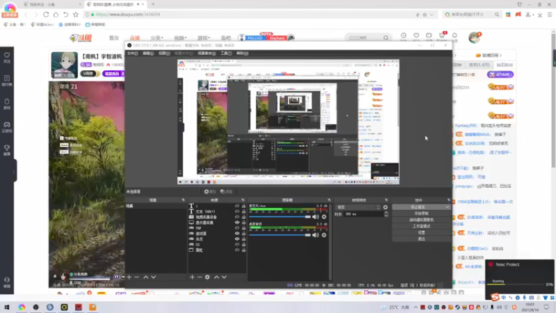Open OBS 编辑(E) menu

[x=148, y=54]
